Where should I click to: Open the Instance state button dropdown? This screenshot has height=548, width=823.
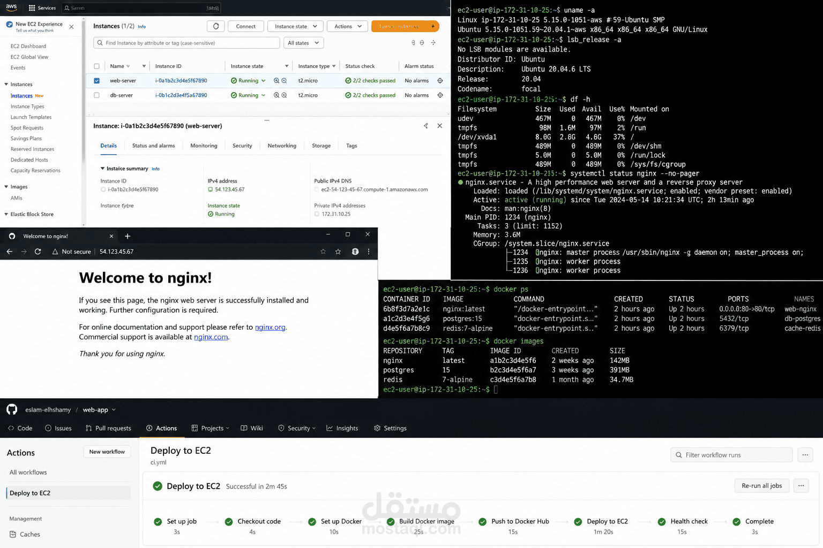pos(295,26)
